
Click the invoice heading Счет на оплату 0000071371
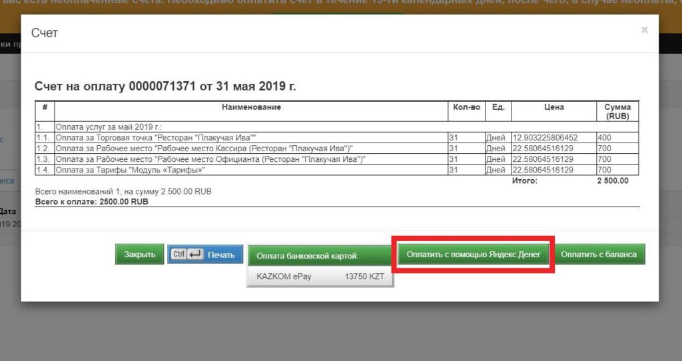pos(165,87)
